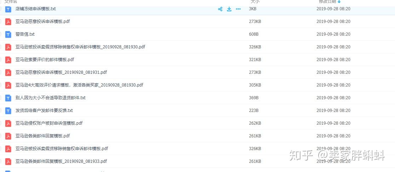
Task: Tick the checkbox for 警告信.txt row
Action: pyautogui.click(x=1, y=34)
